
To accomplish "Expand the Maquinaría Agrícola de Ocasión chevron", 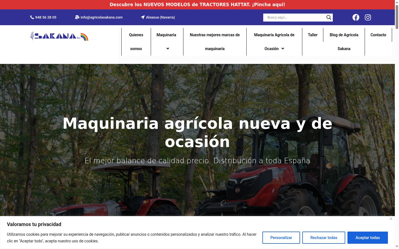I will [x=283, y=49].
